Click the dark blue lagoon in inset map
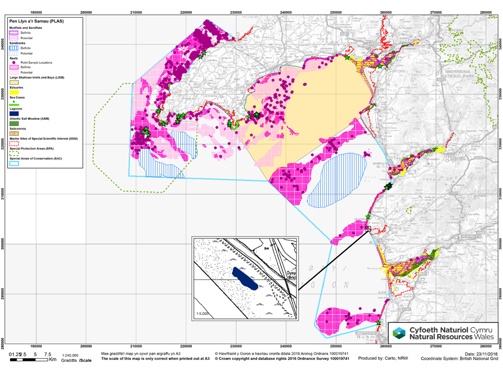The height and width of the screenshot is (375, 503). point(245,278)
